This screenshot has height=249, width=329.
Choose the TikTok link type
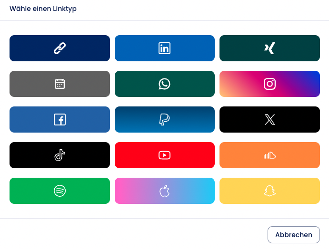(x=60, y=155)
